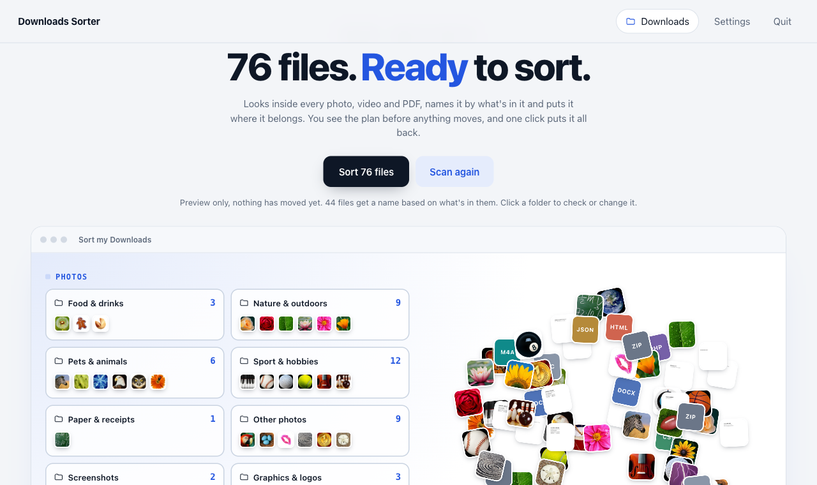
Task: Select the parrot thumbnail in Other photos
Action: tap(248, 440)
